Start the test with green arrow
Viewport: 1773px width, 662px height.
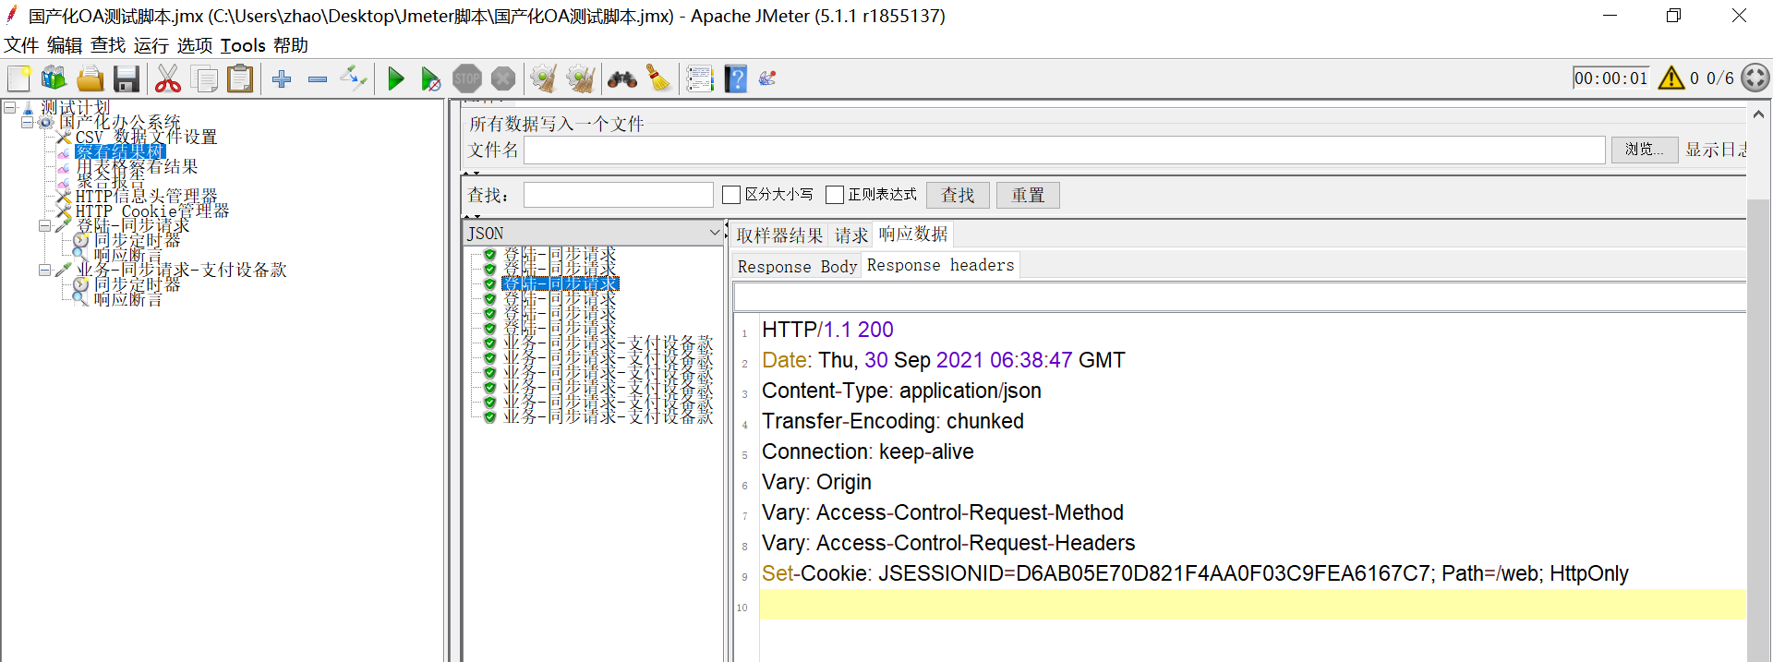click(396, 78)
